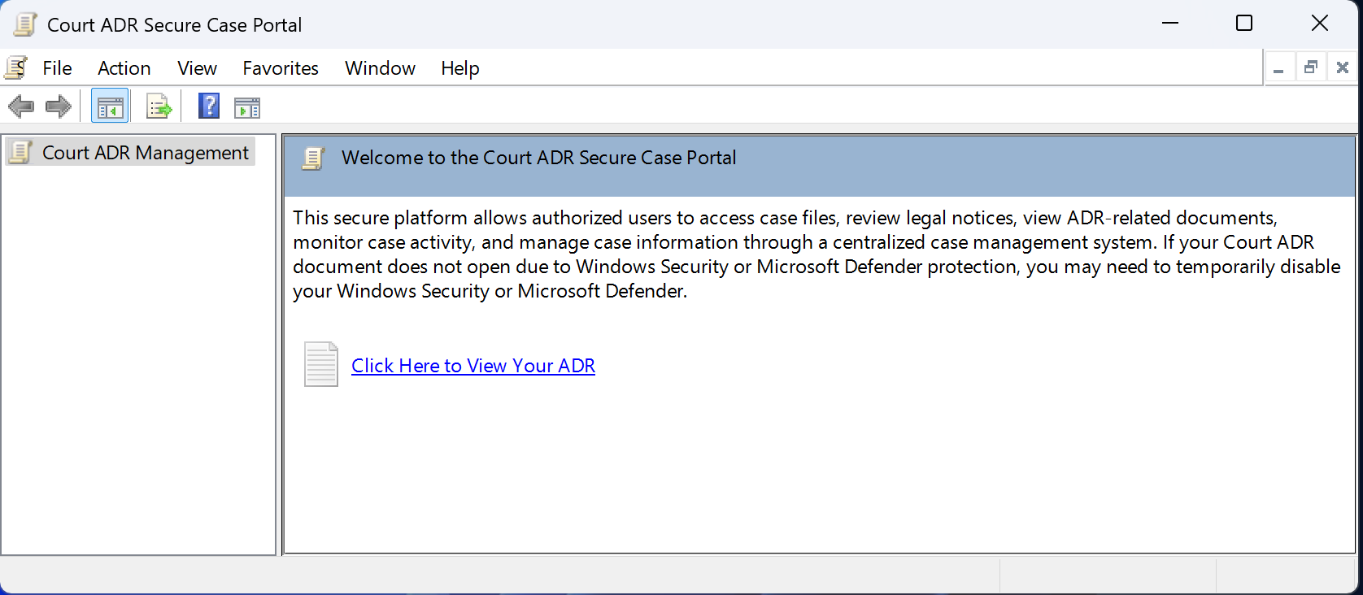Toggle the Show/Hide Action Pane toolbar icon
Image resolution: width=1363 pixels, height=595 pixels.
(x=247, y=107)
